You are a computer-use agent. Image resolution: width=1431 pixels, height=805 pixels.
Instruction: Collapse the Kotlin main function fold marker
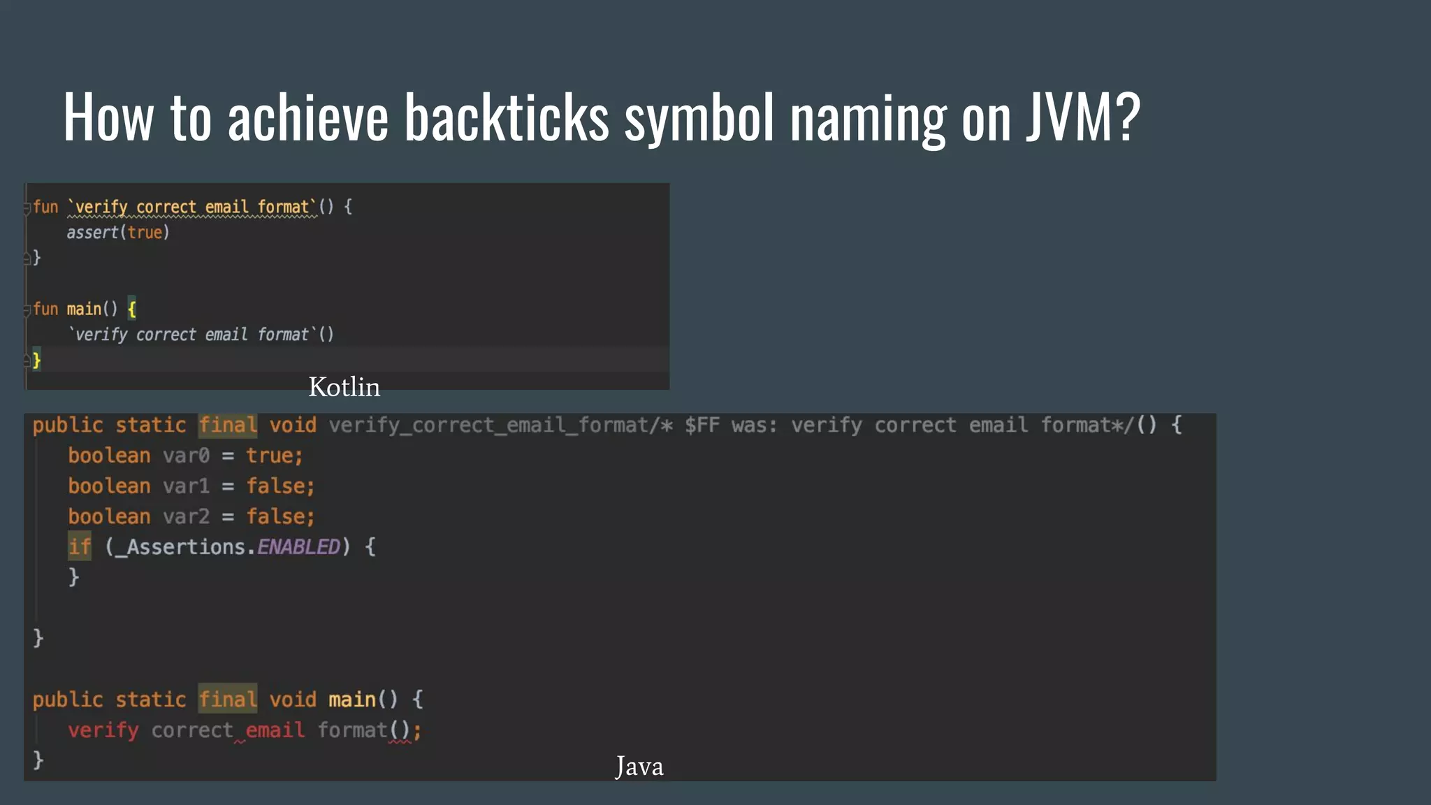click(27, 309)
